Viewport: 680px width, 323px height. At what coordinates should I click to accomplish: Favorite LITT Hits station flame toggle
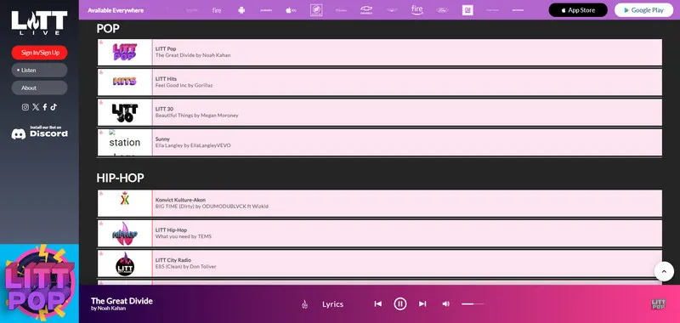101,72
